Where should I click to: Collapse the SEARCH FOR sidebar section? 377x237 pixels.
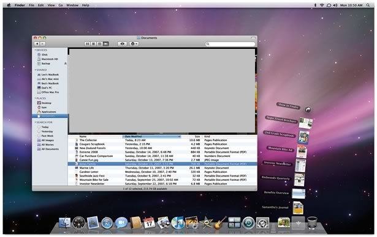(35, 122)
